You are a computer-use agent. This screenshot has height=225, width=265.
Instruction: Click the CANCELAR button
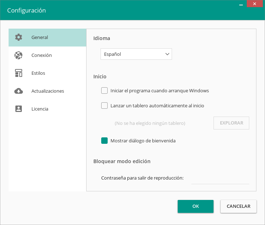point(239,206)
